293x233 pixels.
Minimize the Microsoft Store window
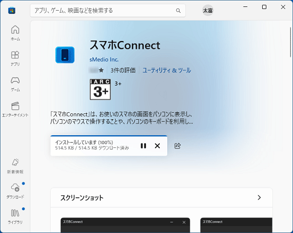point(245,7)
